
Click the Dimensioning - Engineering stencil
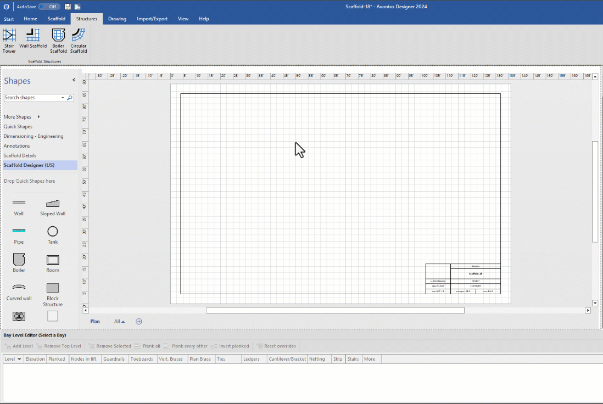(x=33, y=136)
